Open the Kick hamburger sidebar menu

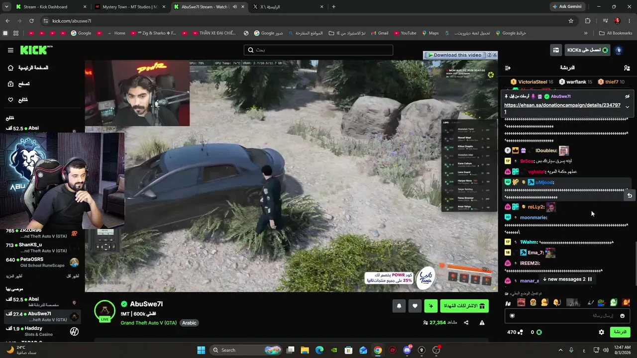(10, 50)
